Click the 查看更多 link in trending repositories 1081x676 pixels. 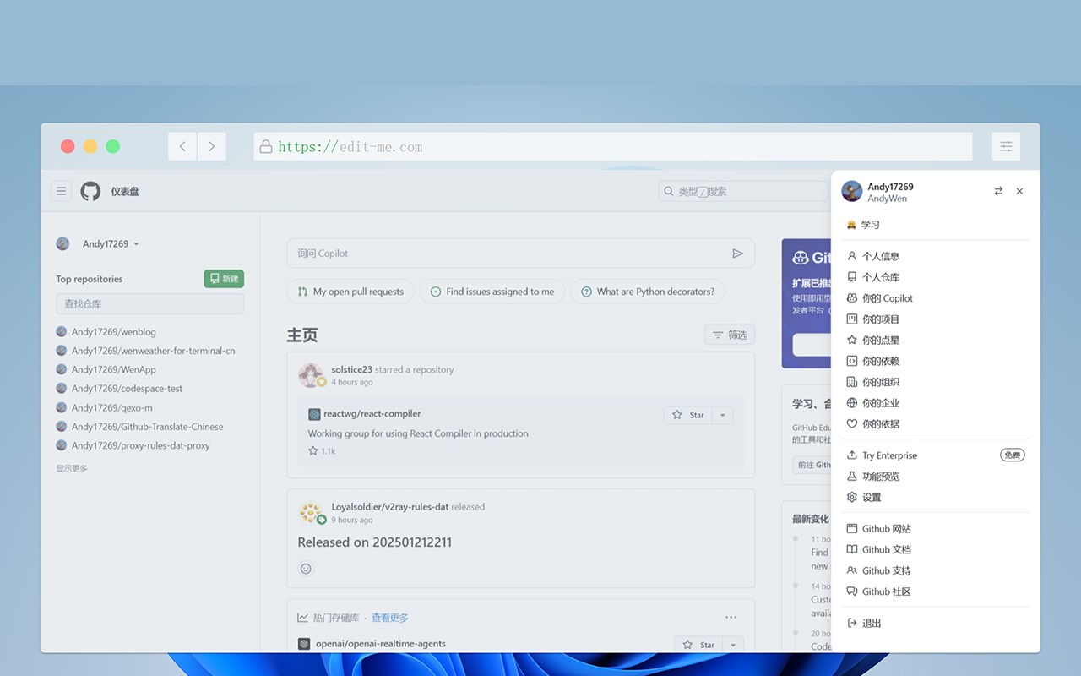click(x=390, y=618)
